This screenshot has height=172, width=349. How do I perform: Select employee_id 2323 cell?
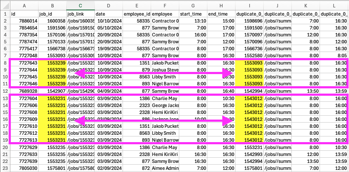pyautogui.click(x=137, y=105)
